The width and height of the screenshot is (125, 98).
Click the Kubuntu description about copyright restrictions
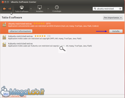pos(50,46)
